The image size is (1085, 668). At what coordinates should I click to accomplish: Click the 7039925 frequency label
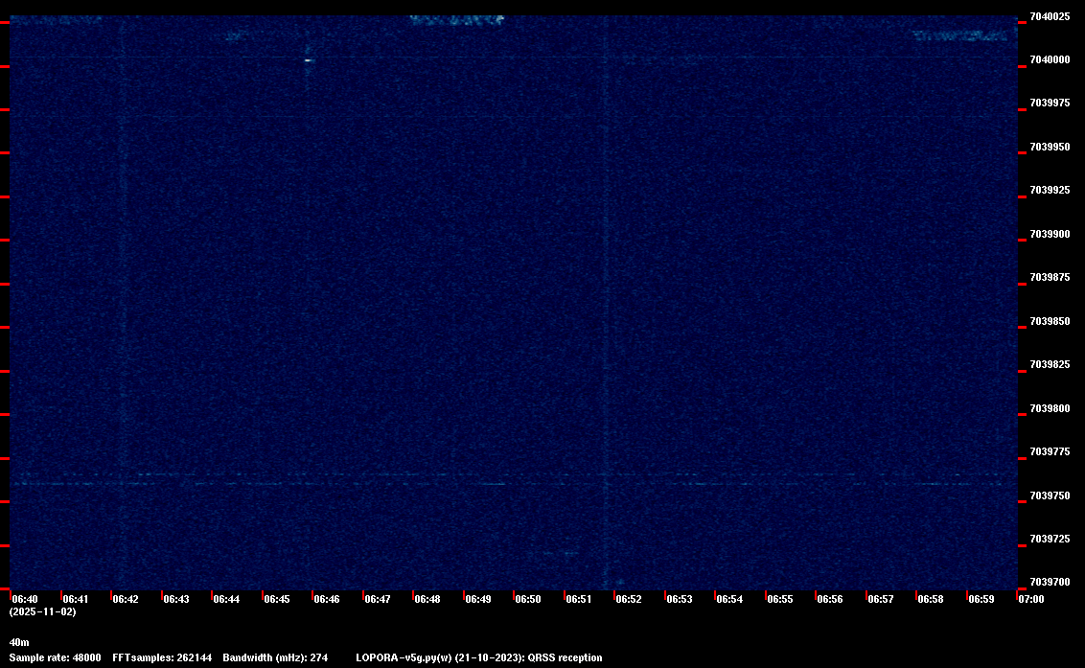pyautogui.click(x=1050, y=190)
